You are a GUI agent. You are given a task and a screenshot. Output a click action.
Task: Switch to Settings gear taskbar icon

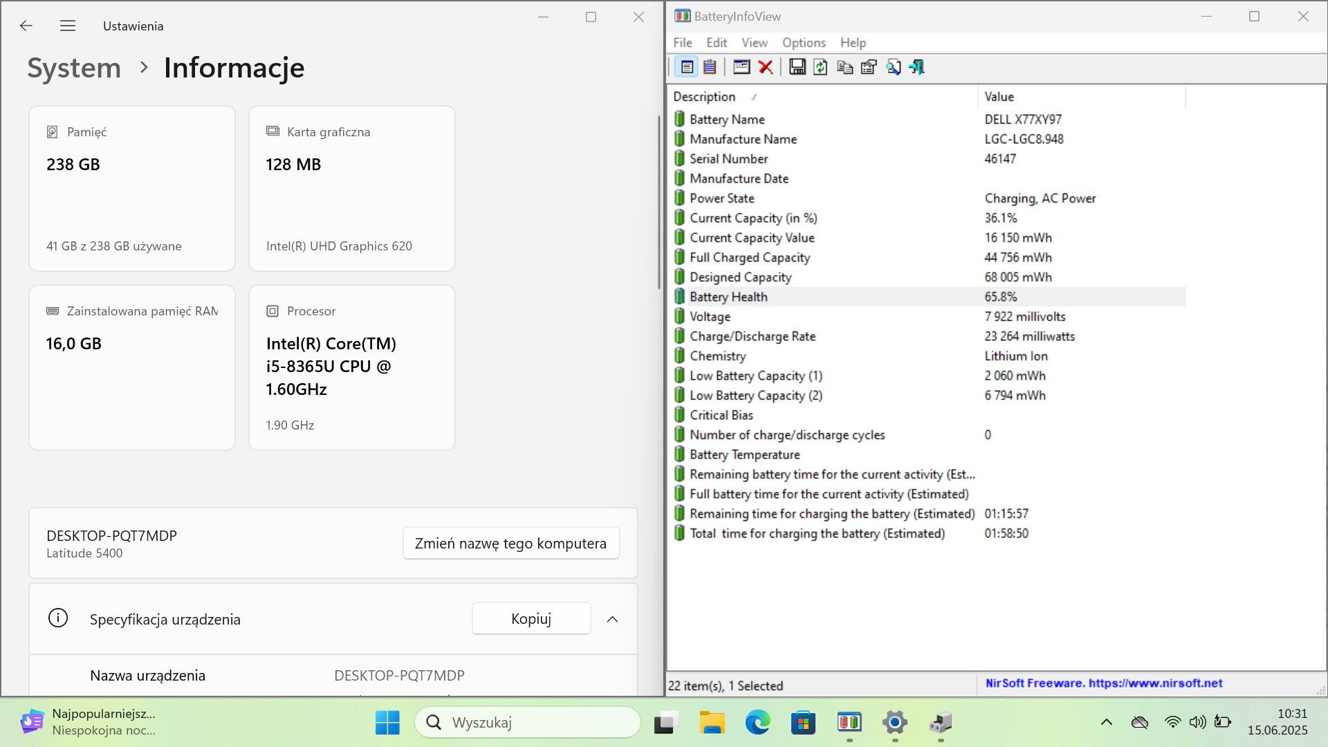pos(895,723)
